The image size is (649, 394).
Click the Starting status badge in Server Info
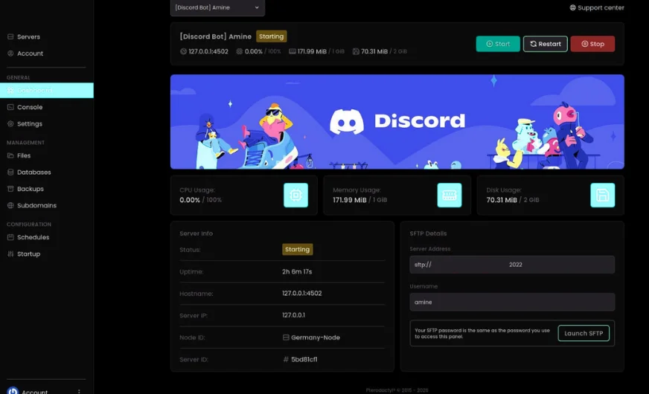pyautogui.click(x=297, y=249)
